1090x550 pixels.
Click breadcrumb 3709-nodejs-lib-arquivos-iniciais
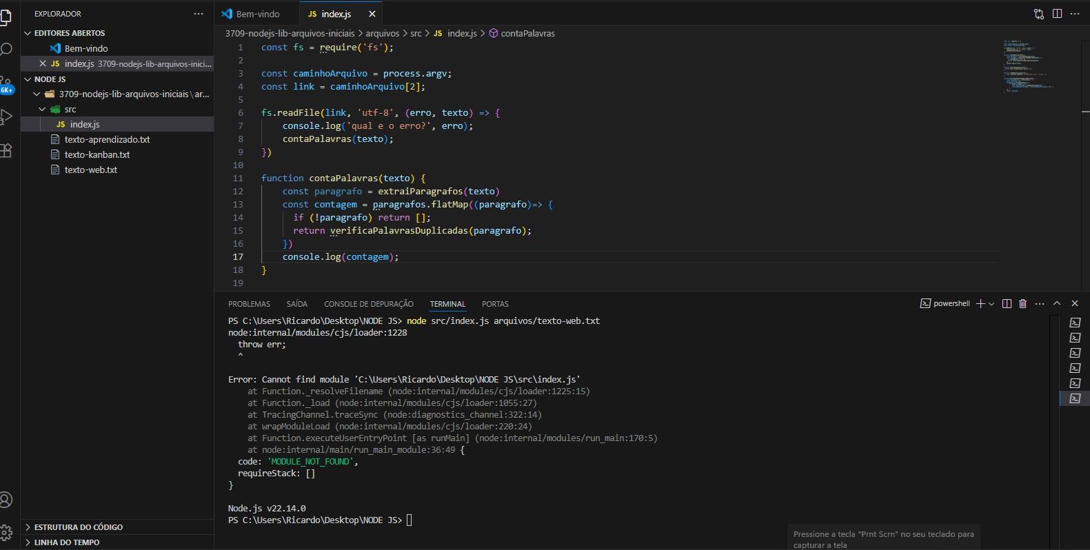pyautogui.click(x=290, y=33)
